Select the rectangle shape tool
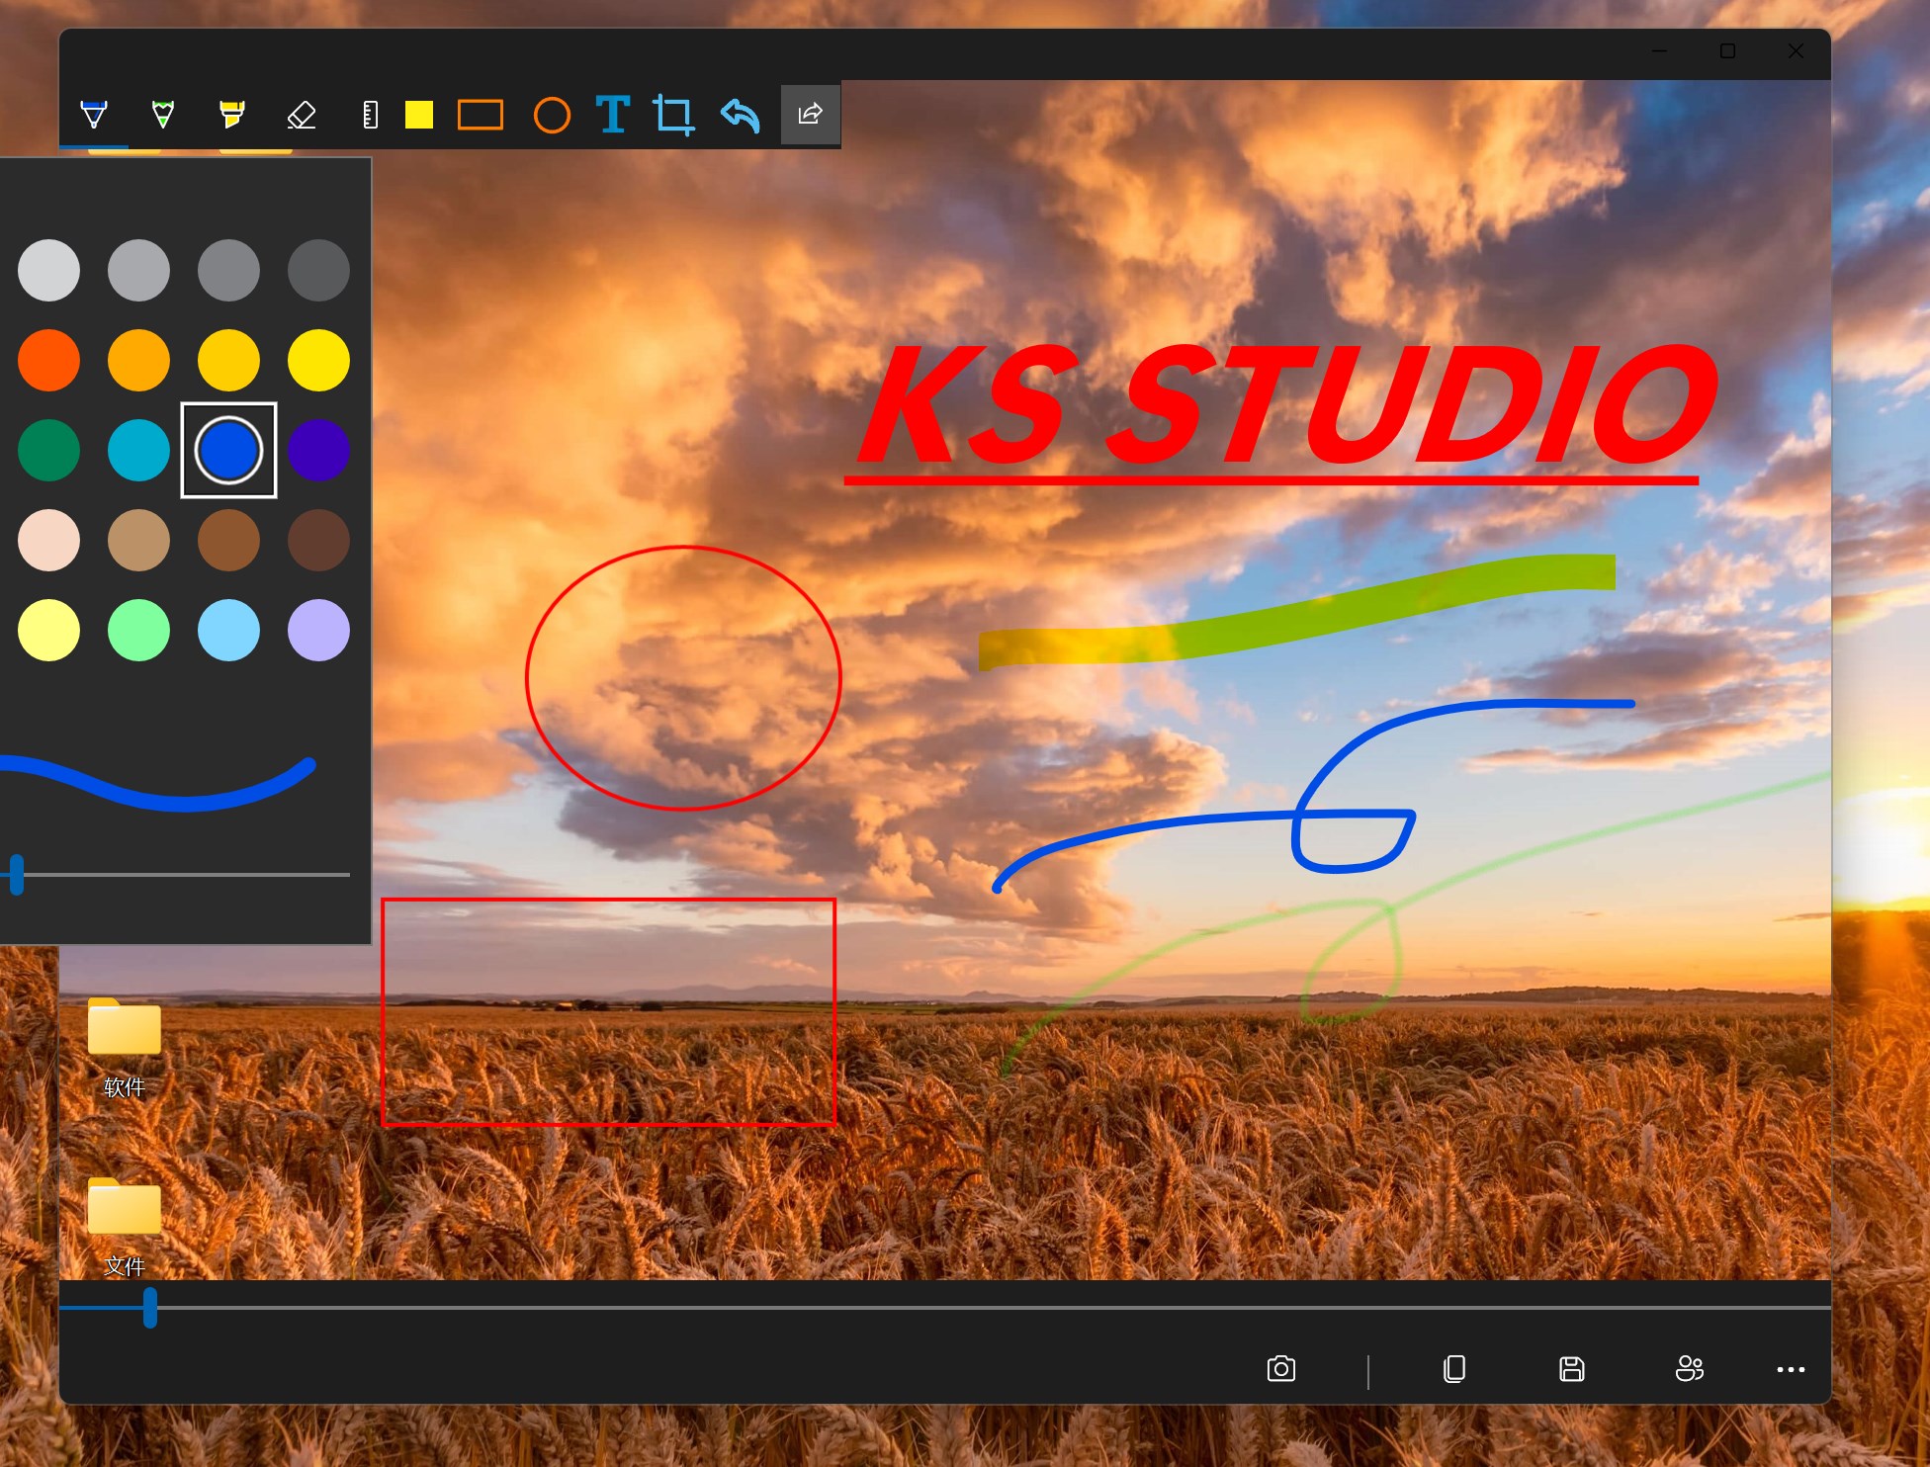Image resolution: width=1930 pixels, height=1467 pixels. [480, 115]
